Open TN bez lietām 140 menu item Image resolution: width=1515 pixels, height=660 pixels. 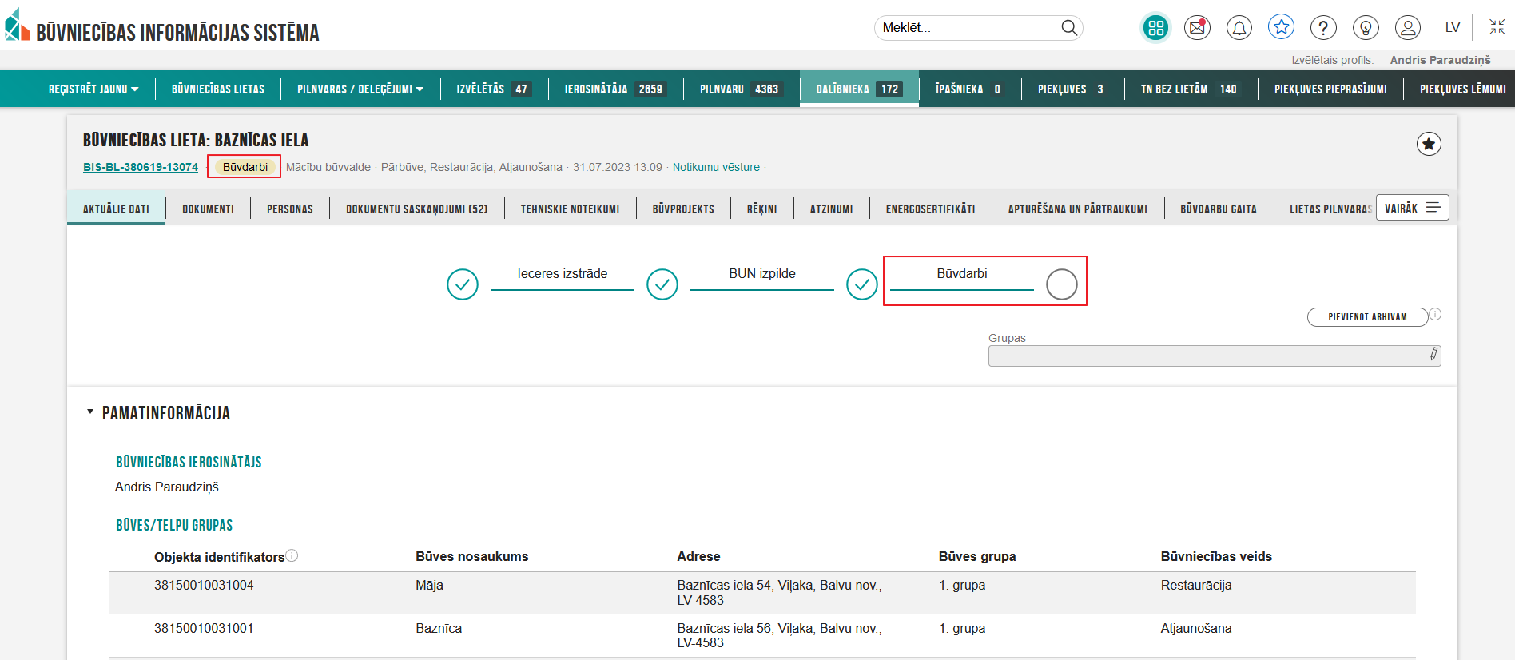coord(1190,89)
